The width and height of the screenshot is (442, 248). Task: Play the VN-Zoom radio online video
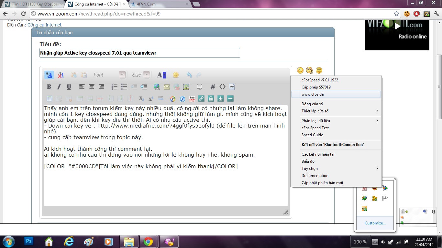click(x=397, y=26)
